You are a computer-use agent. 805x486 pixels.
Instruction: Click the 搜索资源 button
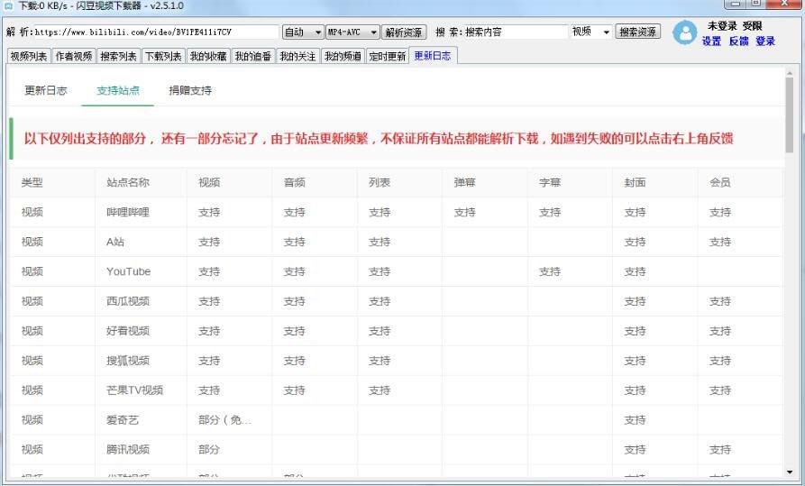click(x=637, y=32)
